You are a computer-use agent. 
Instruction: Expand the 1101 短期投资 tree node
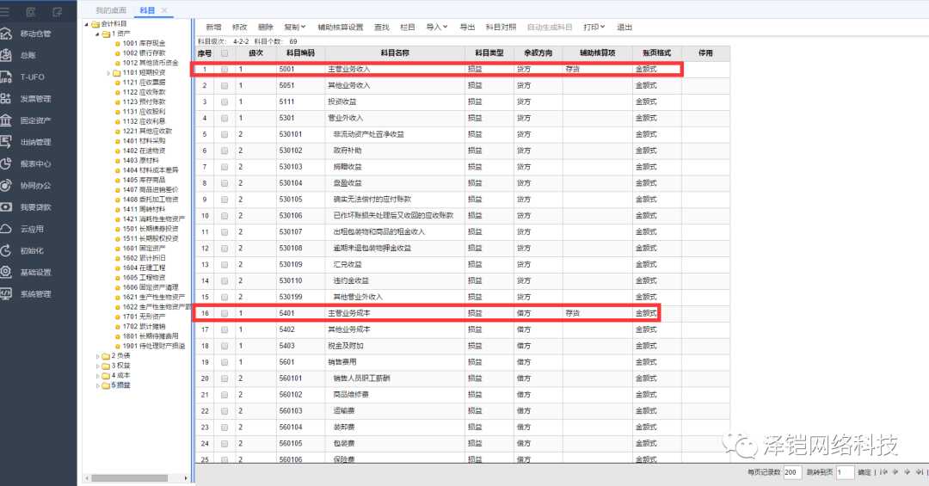pyautogui.click(x=109, y=73)
